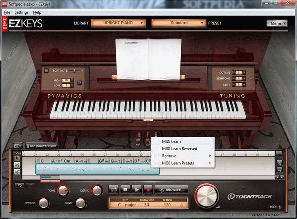Click the sheet music on the piano
Image resolution: width=297 pixels, height=219 pixels.
point(148,59)
